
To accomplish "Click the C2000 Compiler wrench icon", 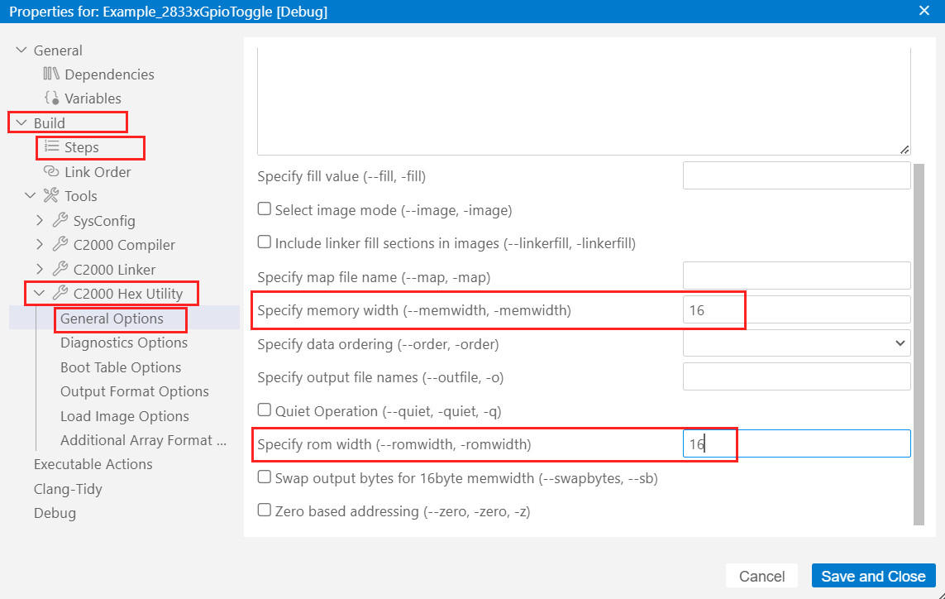I will click(60, 244).
